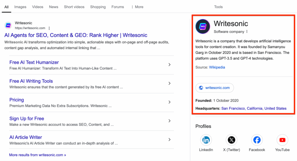This screenshot has width=297, height=161.
Task: Open the San Francisco headquarters link
Action: pos(233,108)
